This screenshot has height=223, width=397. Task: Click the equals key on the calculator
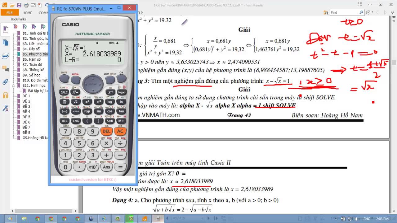tap(120, 167)
